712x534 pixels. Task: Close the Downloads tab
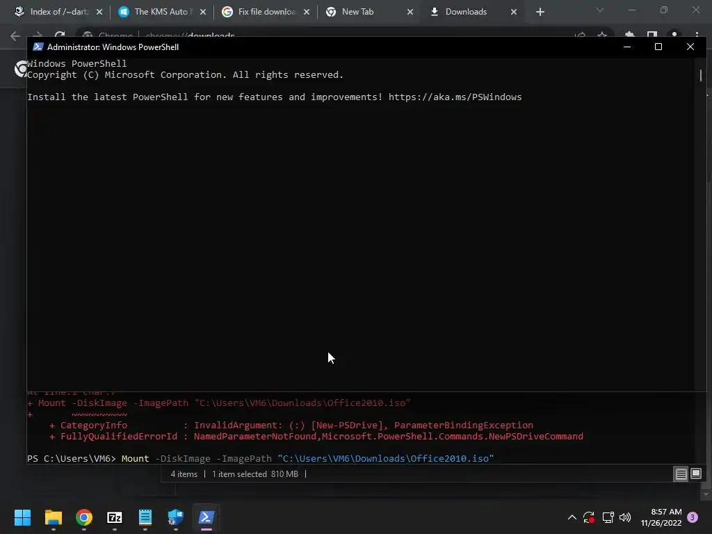point(514,13)
